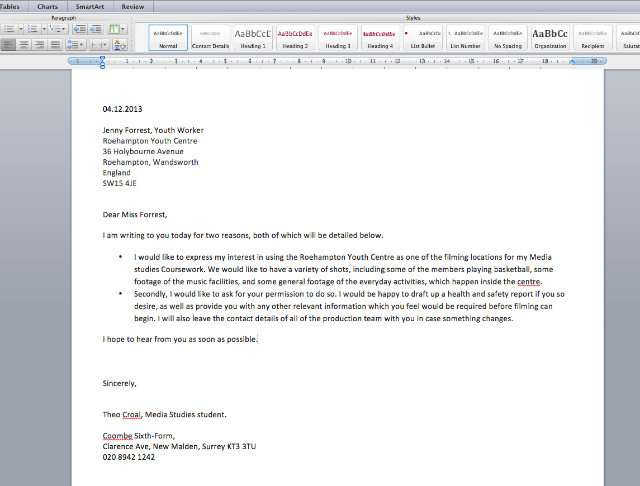
Task: Switch to the Tables tab
Action: pyautogui.click(x=10, y=7)
